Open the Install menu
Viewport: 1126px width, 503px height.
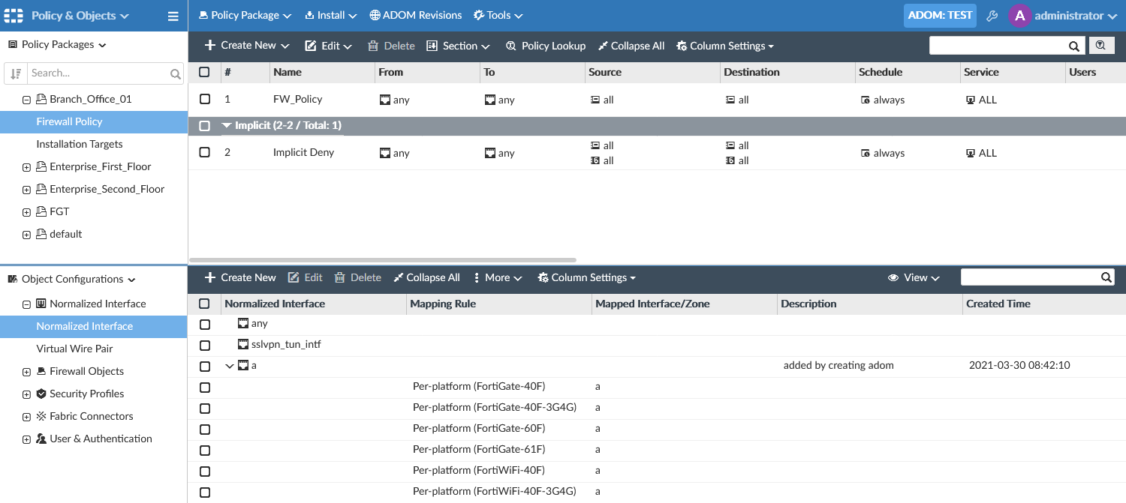331,15
